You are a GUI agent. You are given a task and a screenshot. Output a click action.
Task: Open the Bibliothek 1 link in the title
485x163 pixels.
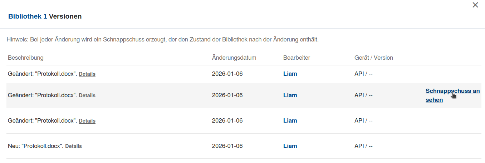click(x=28, y=16)
